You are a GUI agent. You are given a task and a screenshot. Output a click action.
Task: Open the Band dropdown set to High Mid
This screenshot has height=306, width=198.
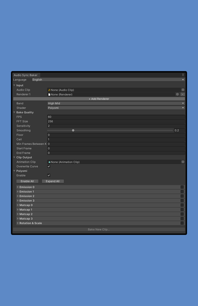116,103
